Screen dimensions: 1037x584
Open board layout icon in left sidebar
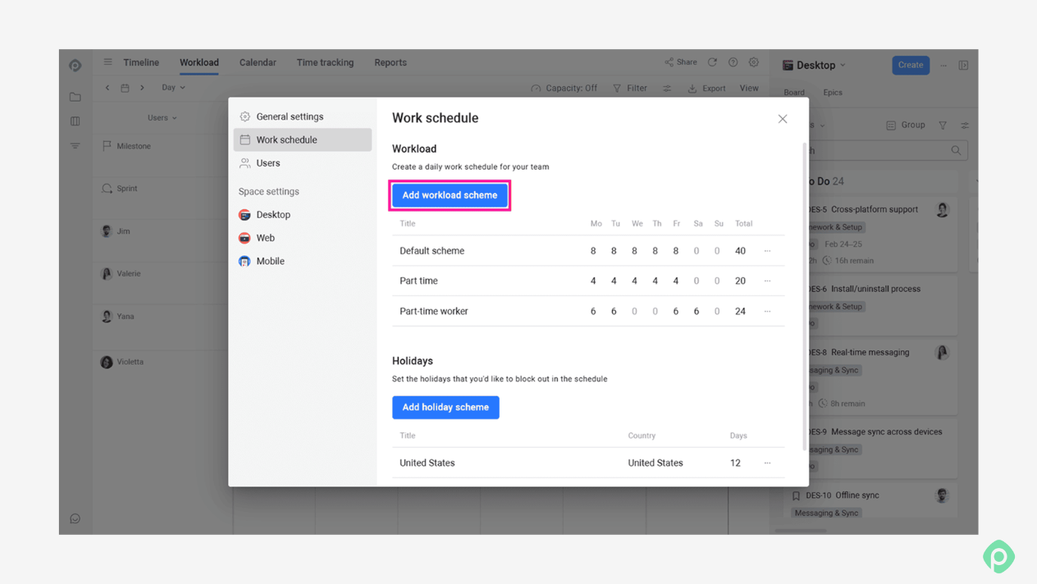pos(75,121)
